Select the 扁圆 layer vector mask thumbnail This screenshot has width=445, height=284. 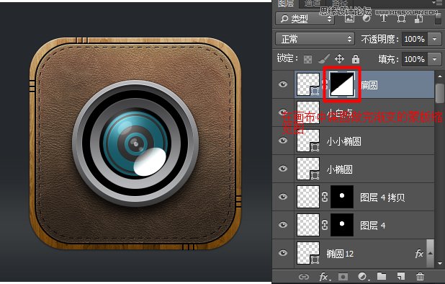tap(342, 84)
